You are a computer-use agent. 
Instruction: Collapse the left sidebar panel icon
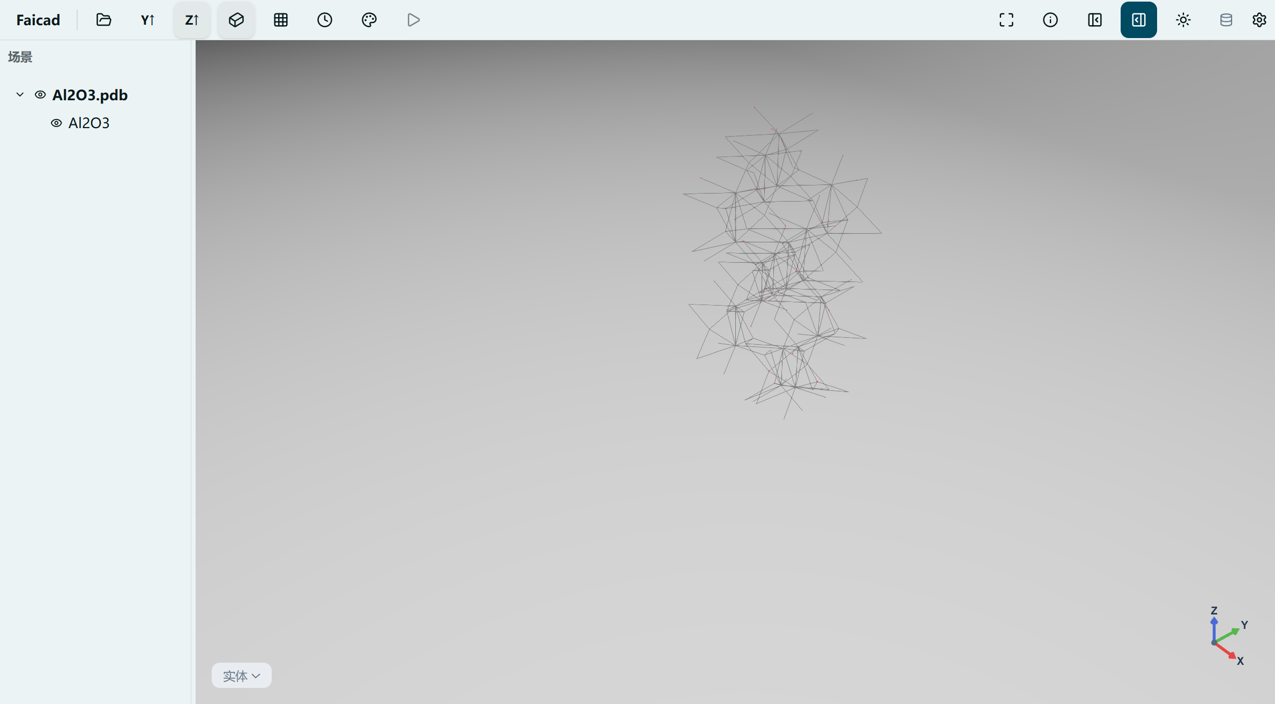click(1095, 20)
